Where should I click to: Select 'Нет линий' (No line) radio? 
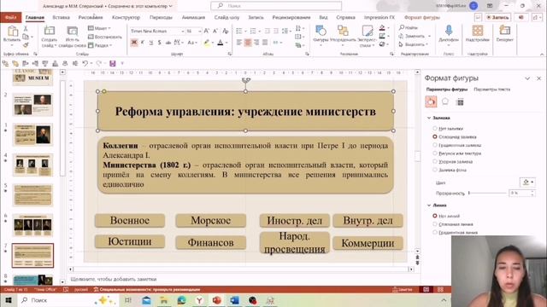tap(435, 216)
